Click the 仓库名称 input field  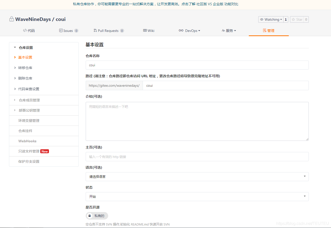(x=197, y=65)
